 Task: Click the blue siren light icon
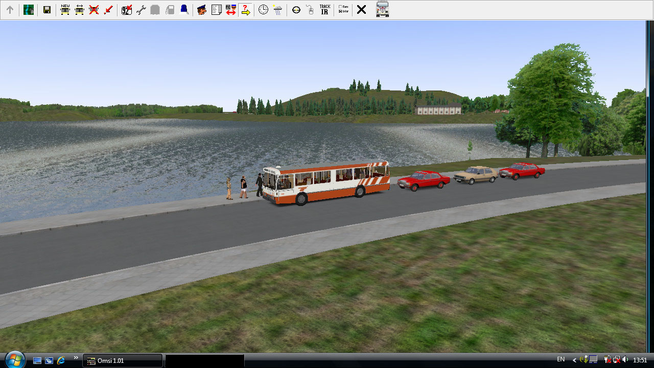click(184, 10)
